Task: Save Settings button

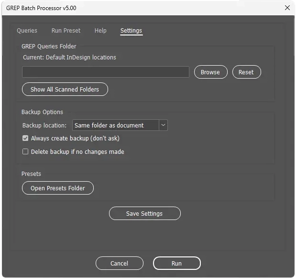Action: [x=144, y=213]
